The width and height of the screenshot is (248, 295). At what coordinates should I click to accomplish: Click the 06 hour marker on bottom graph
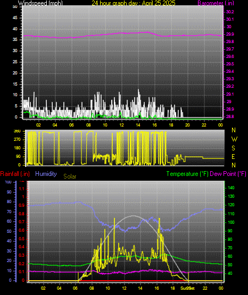[x=75, y=288]
